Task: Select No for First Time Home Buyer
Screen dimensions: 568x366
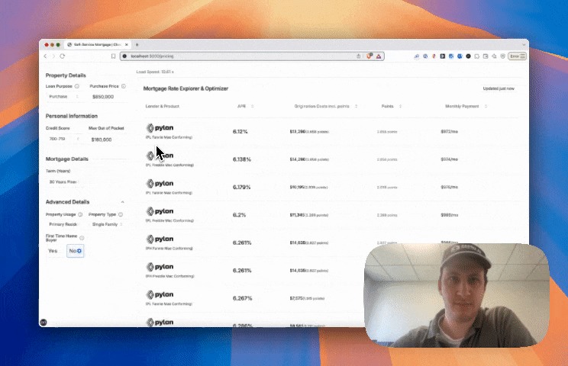Action: tap(76, 251)
